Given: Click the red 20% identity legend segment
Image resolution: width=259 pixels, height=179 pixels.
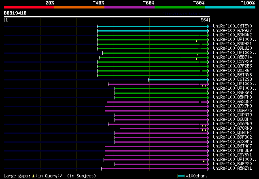Looking at the screenshot, I should pyautogui.click(x=29, y=7).
